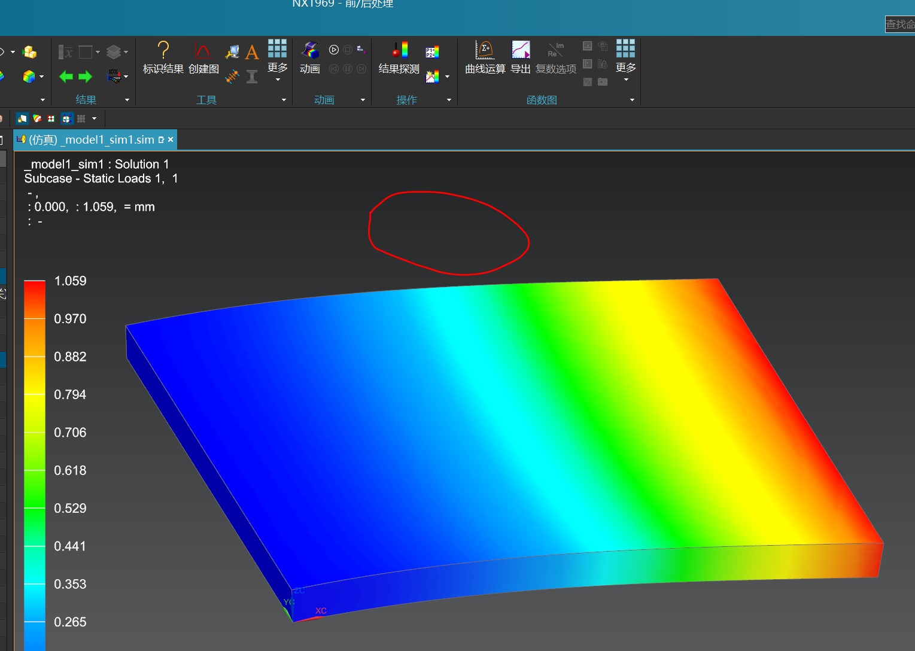Click the Solution 1 header text
The width and height of the screenshot is (915, 651).
coord(142,164)
